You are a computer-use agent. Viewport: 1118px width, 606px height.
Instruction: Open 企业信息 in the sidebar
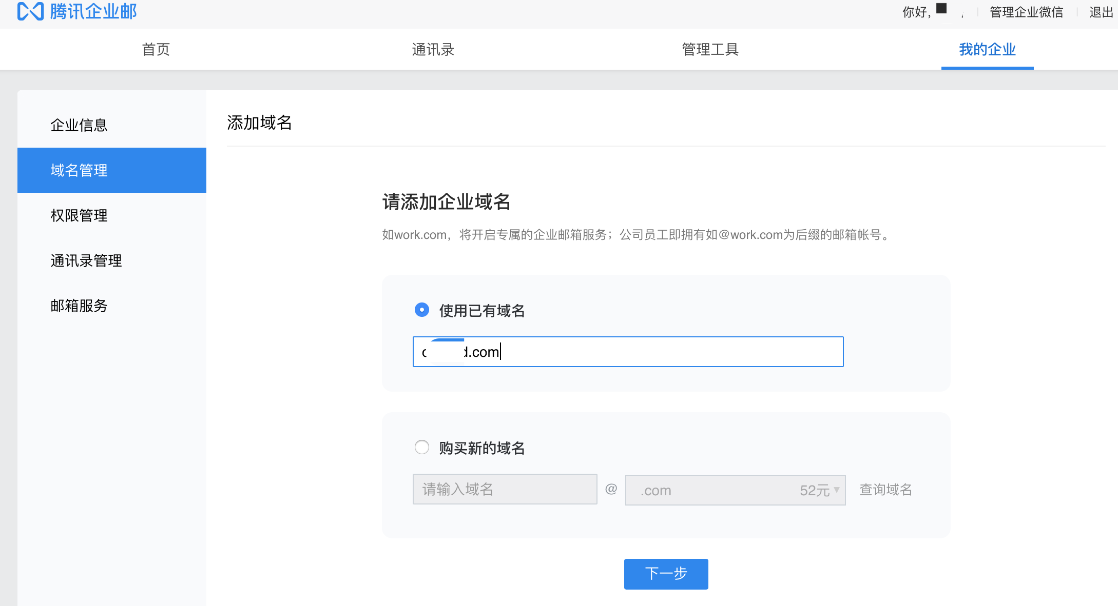coord(78,125)
